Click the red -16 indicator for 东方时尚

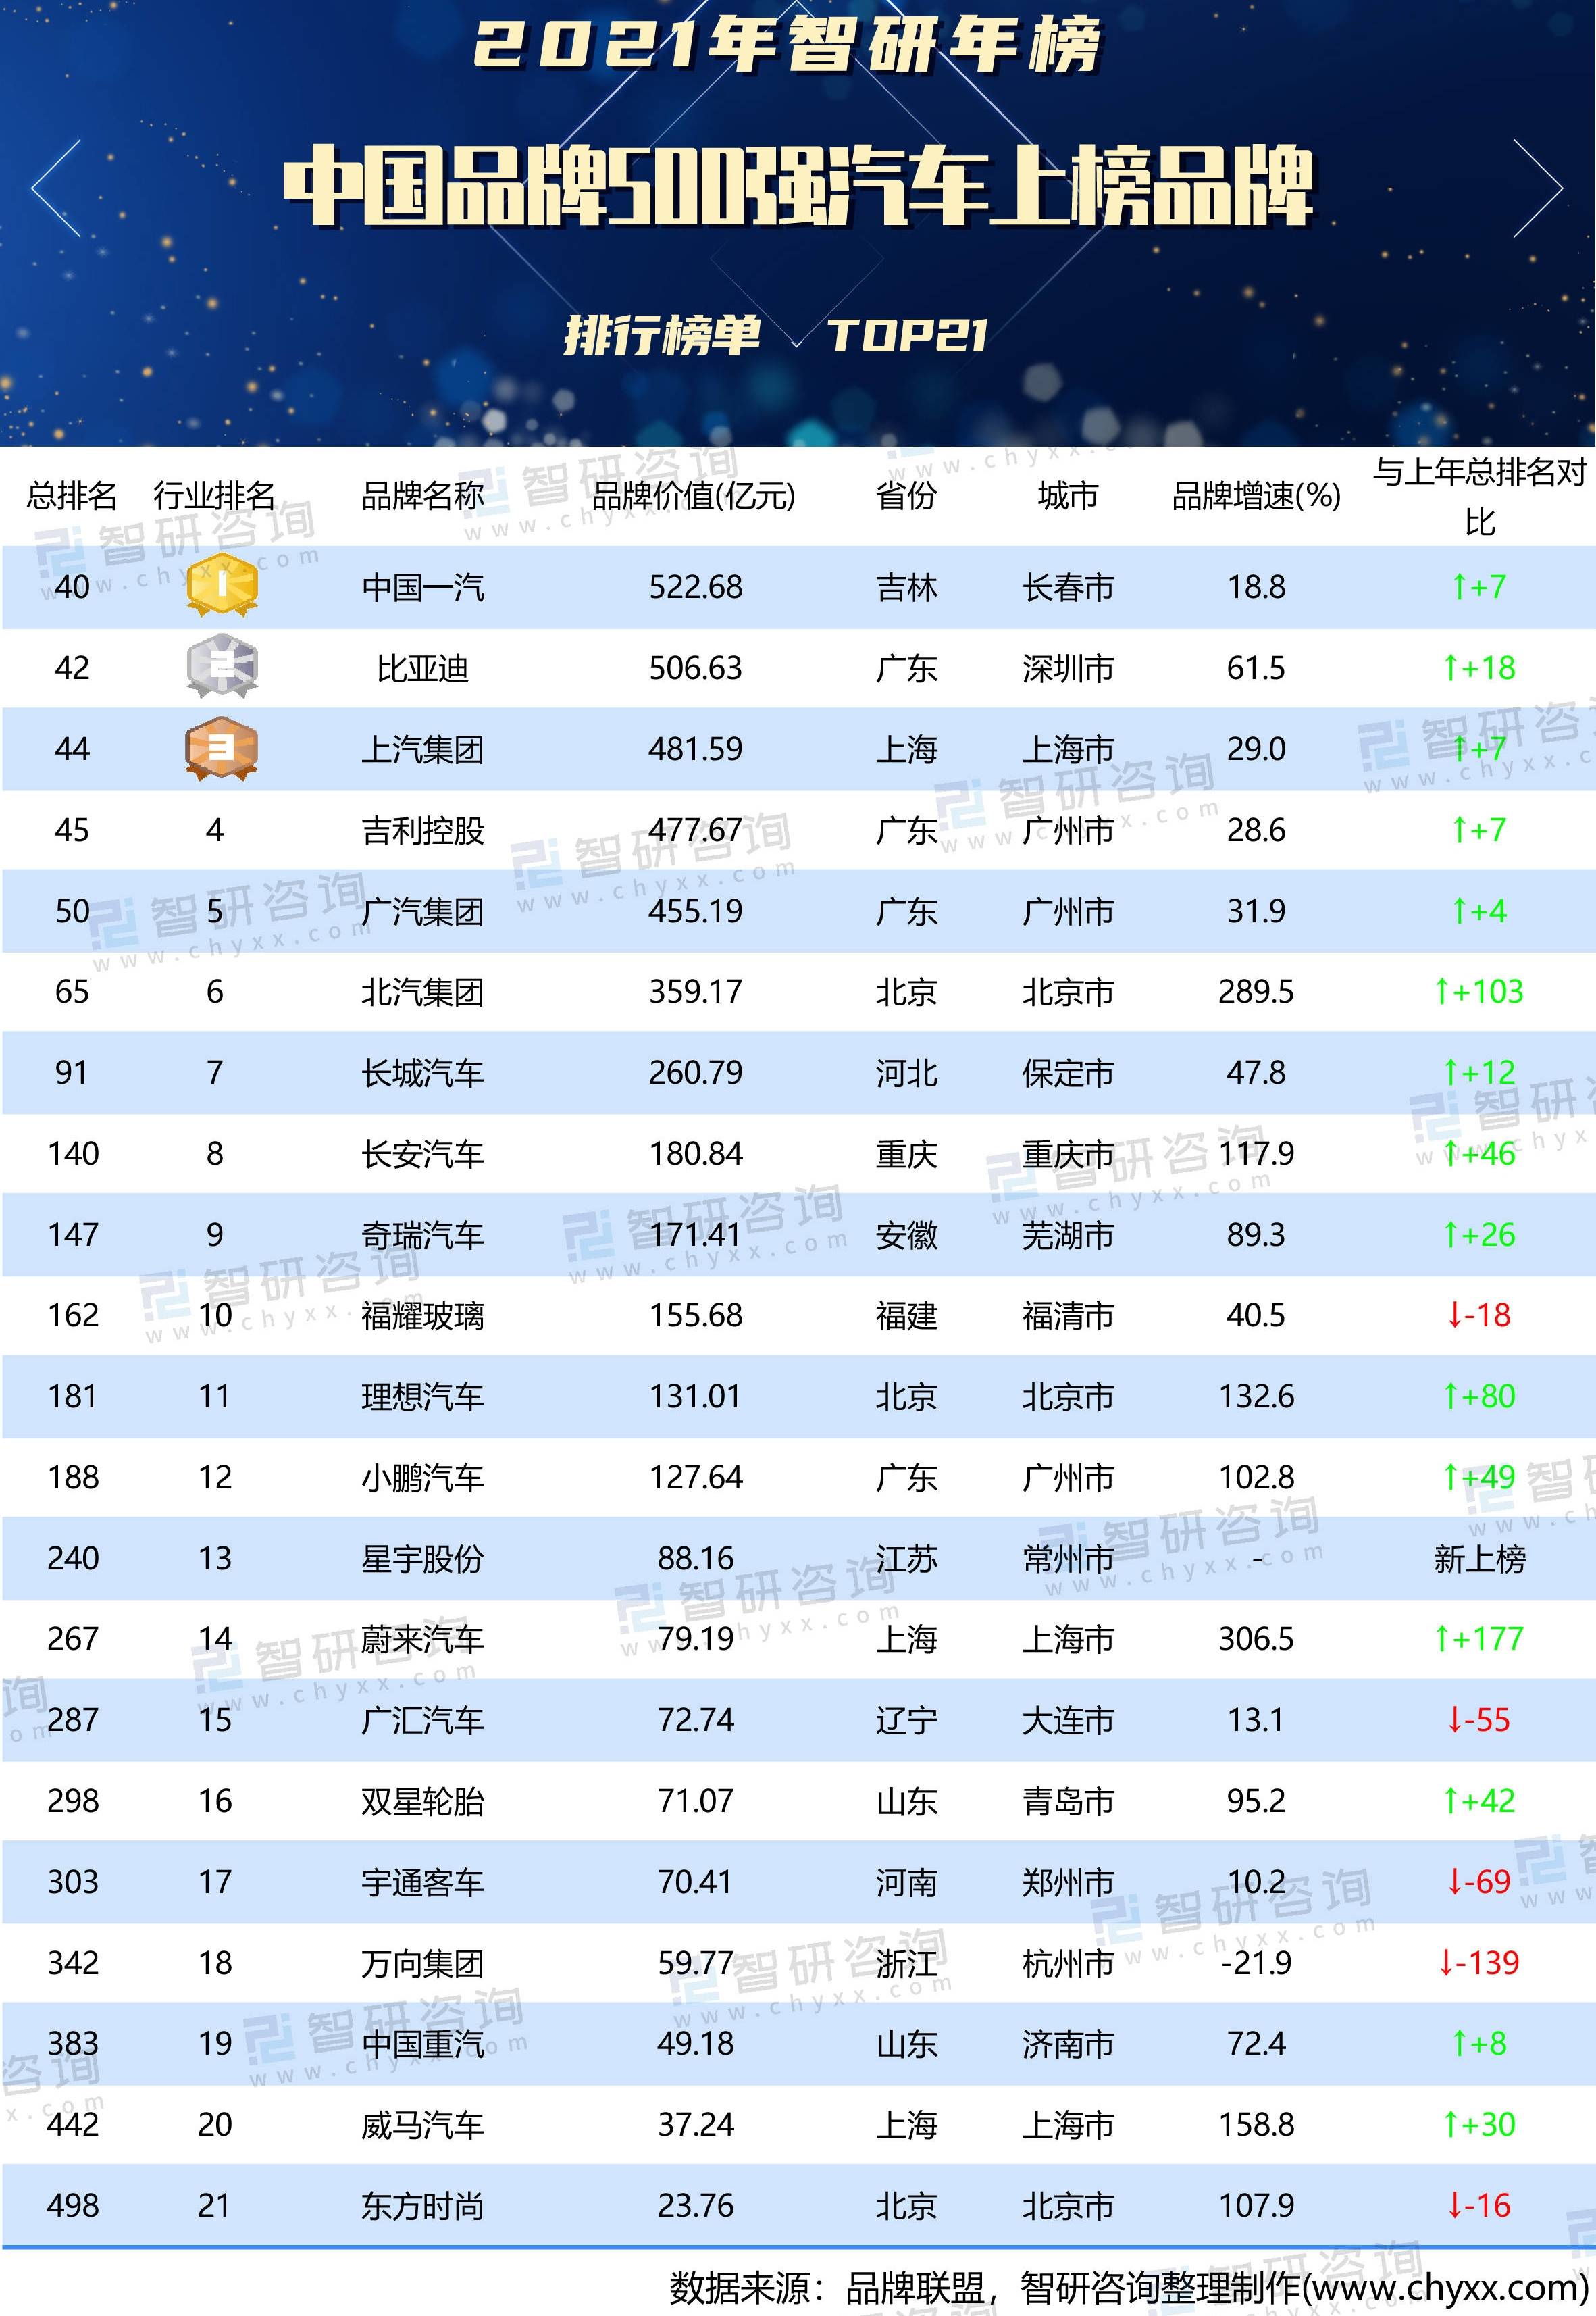(1479, 2205)
